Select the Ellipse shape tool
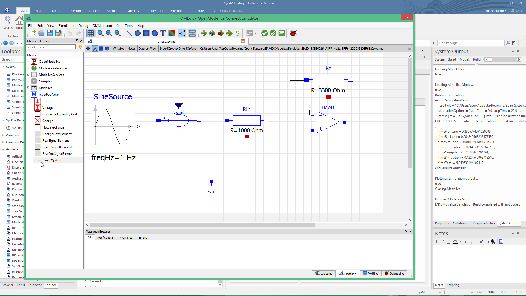Image resolution: width=526 pixels, height=296 pixels. (x=155, y=33)
